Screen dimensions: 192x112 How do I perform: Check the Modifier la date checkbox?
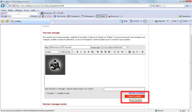click(x=56, y=93)
